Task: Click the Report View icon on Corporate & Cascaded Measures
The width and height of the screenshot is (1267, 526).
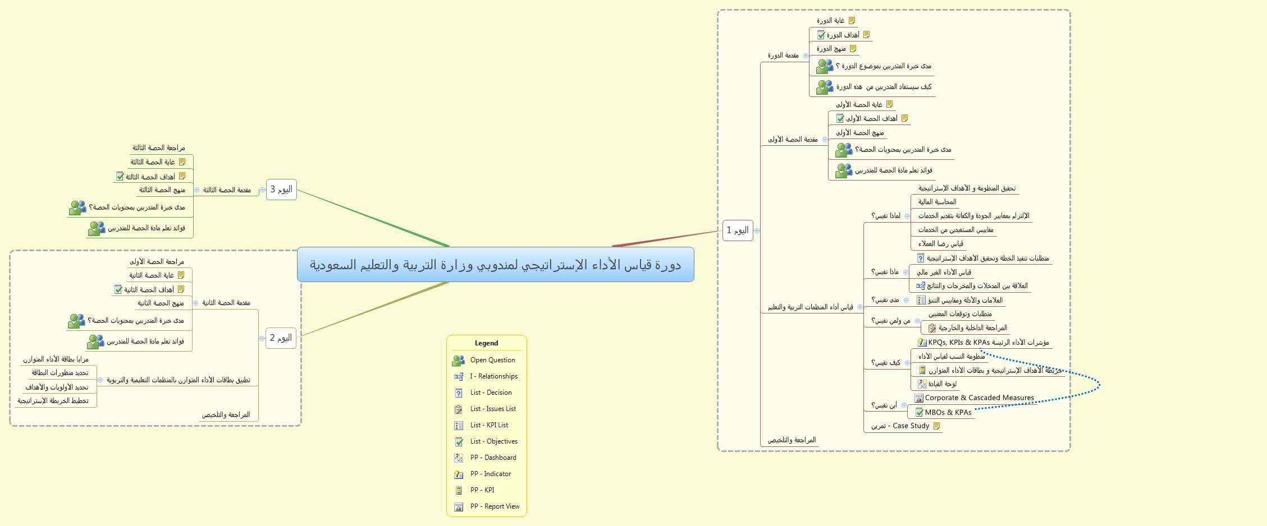Action: click(x=918, y=398)
